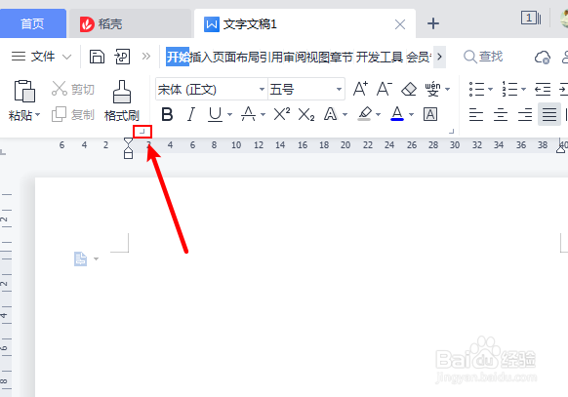Center align text
This screenshot has height=397, width=568.
click(x=501, y=115)
